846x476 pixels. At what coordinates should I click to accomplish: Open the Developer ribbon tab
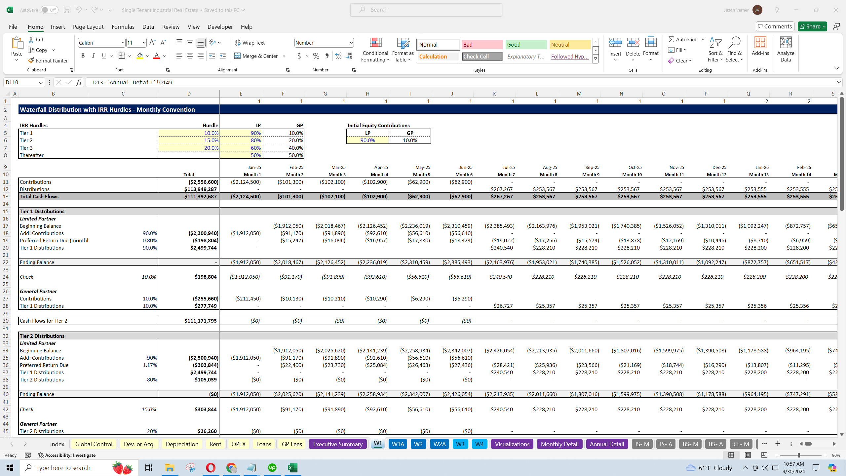click(x=220, y=27)
